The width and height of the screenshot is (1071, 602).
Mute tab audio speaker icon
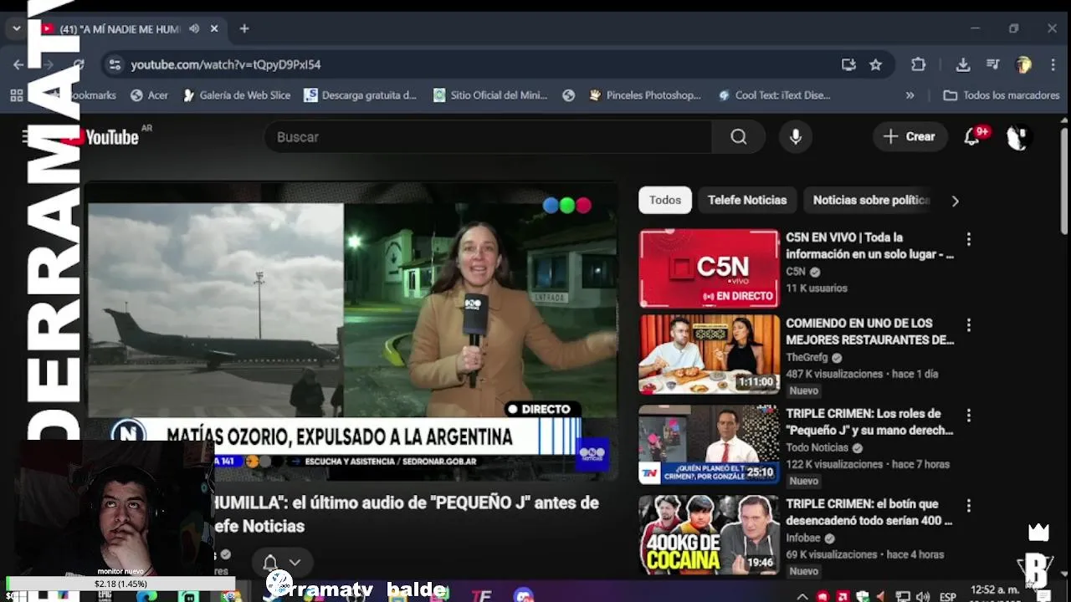pyautogui.click(x=194, y=28)
